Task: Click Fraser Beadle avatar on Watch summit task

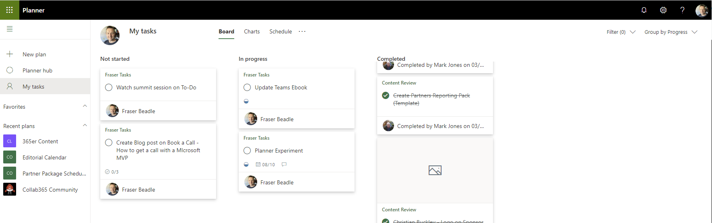Action: click(x=112, y=111)
